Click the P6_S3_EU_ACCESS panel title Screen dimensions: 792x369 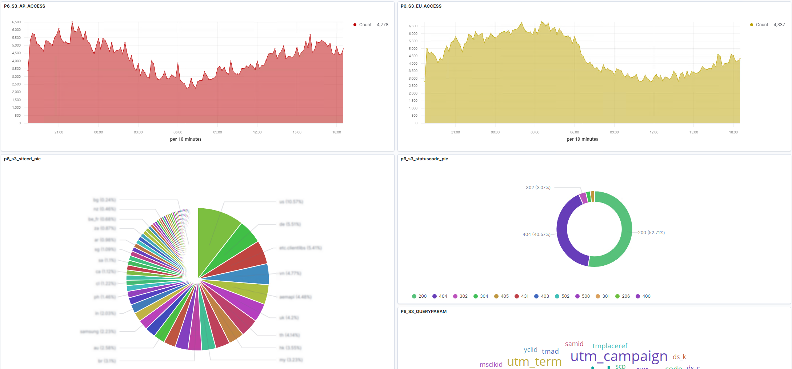(x=421, y=6)
